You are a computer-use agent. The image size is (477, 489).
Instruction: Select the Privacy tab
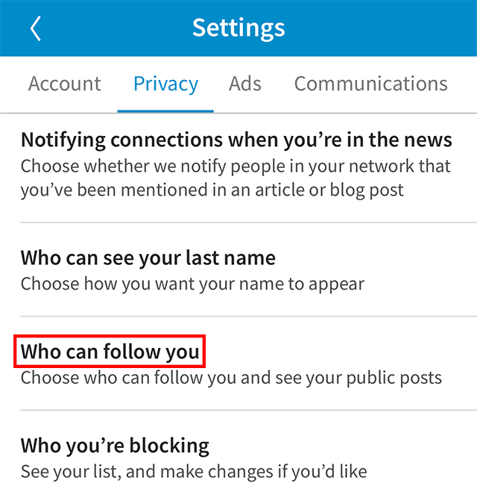[x=165, y=84]
